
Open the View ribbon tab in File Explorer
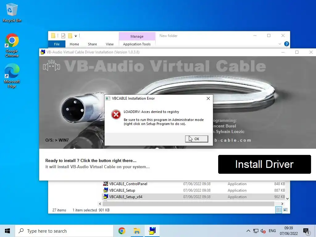click(x=110, y=44)
